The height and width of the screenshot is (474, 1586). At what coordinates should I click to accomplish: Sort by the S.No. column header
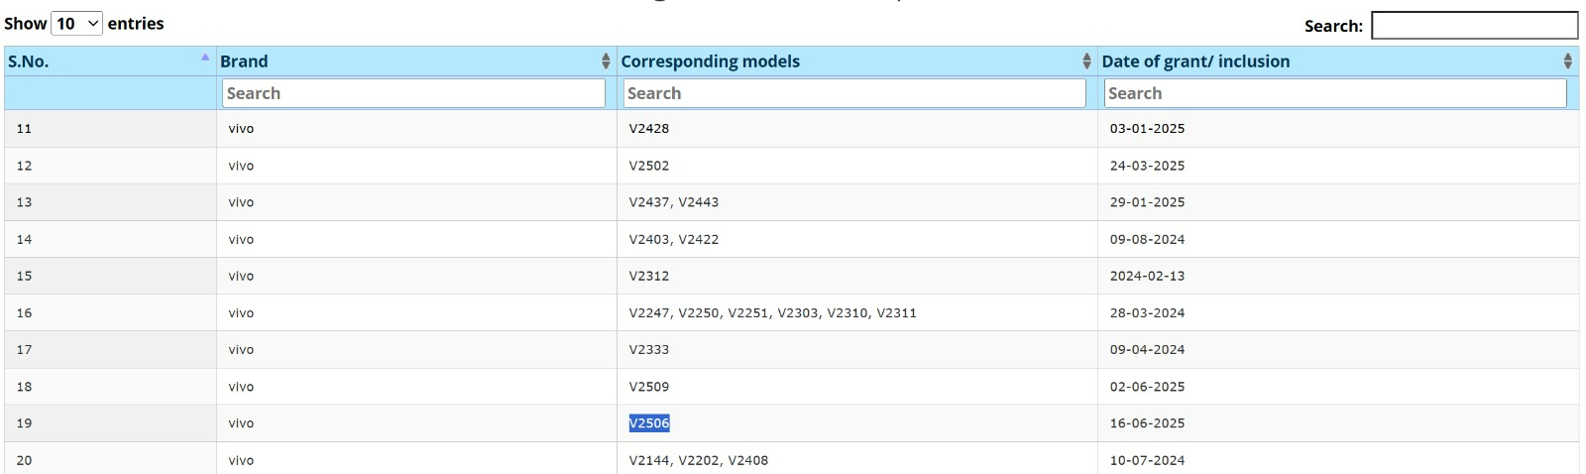pos(28,61)
